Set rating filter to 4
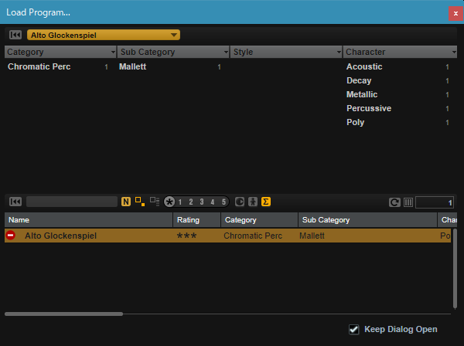 (213, 202)
